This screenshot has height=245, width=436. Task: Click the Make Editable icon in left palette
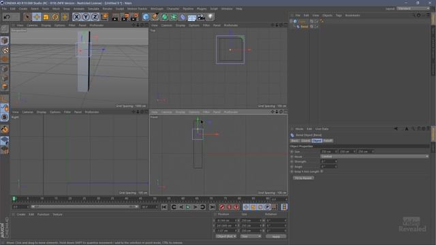coord(5,29)
